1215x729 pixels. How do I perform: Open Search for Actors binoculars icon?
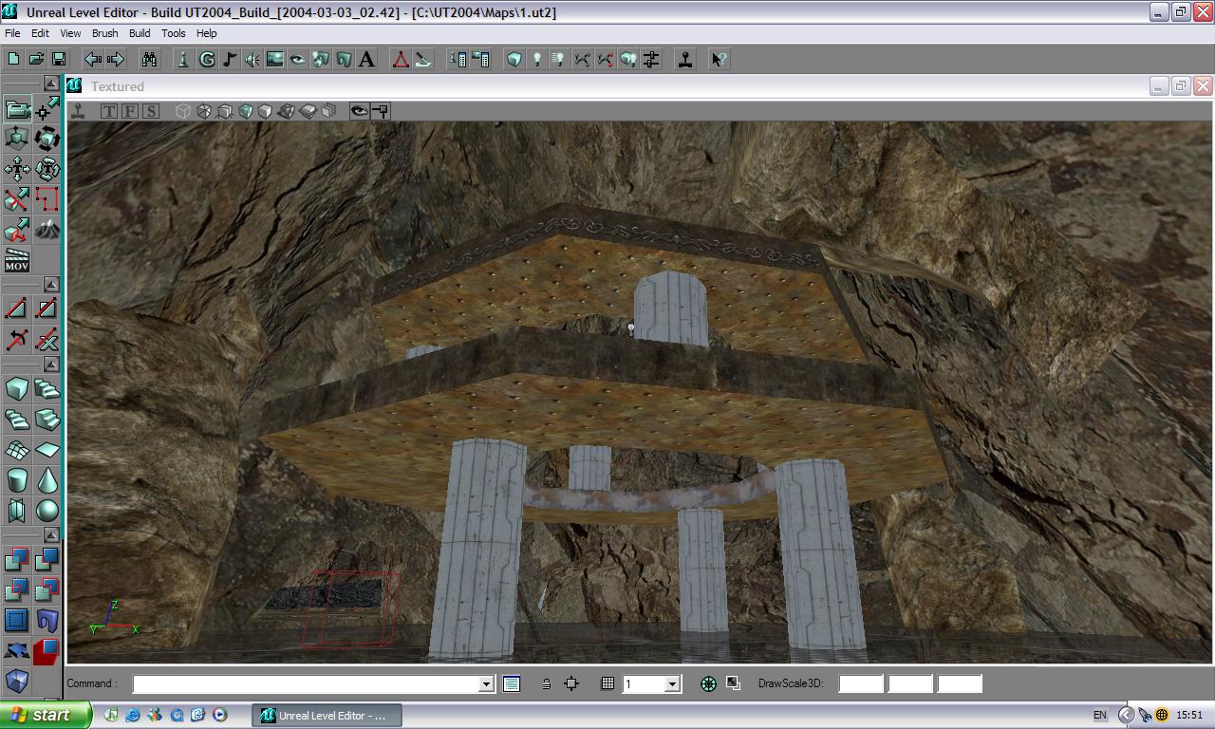(x=150, y=59)
